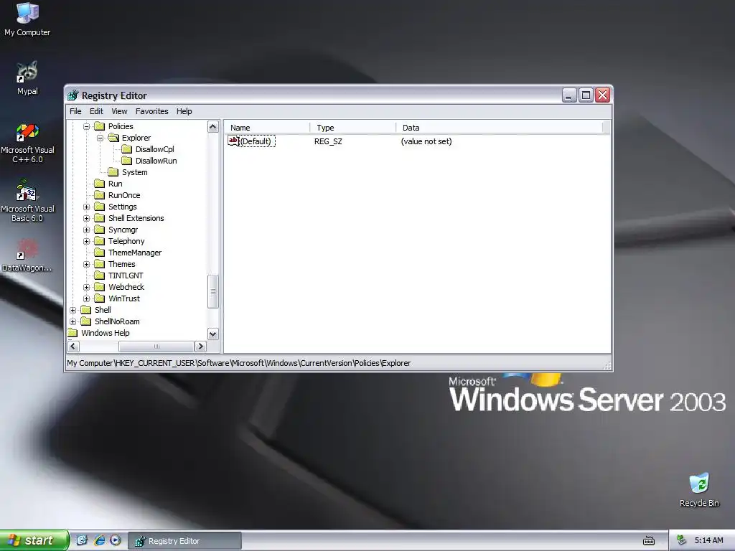Screen dimensions: 735x551
Task: Click the tree scrollbar up arrow
Action: [212, 126]
